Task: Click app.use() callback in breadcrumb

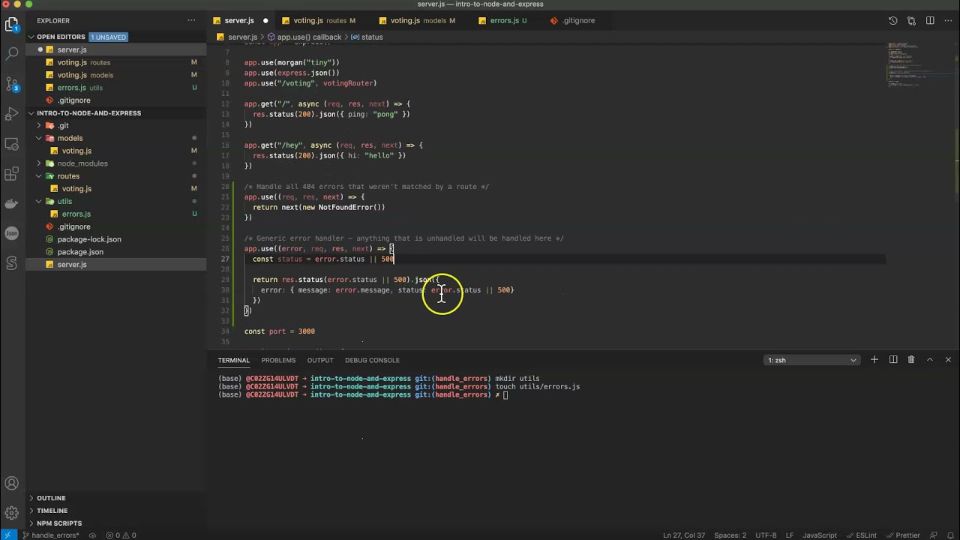Action: 309,37
